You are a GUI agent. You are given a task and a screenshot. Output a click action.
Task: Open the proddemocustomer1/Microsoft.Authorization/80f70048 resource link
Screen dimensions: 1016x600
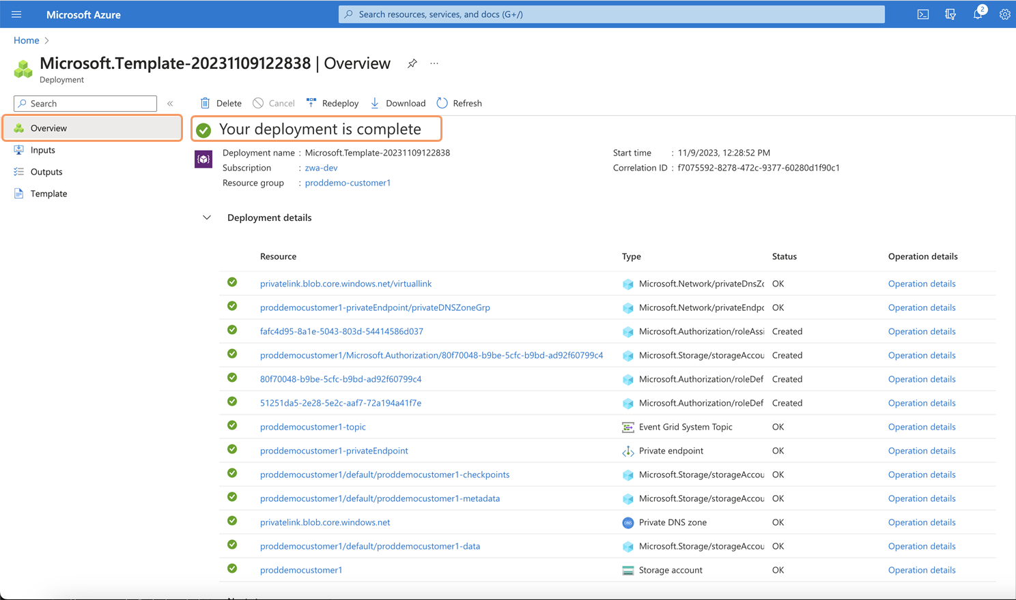432,355
